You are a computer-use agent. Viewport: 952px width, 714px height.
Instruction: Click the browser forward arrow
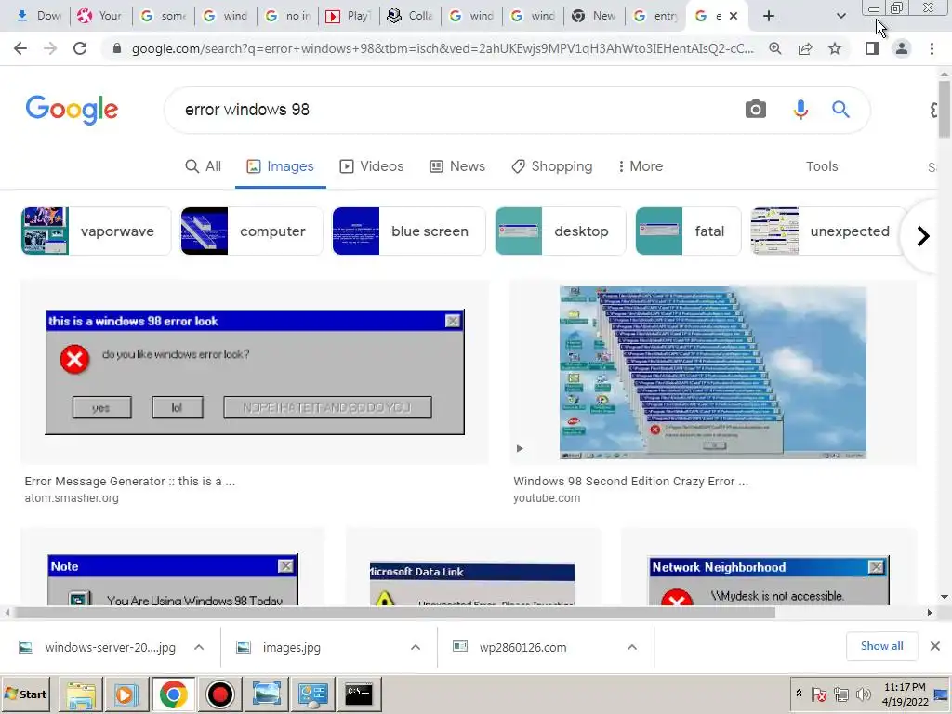50,48
